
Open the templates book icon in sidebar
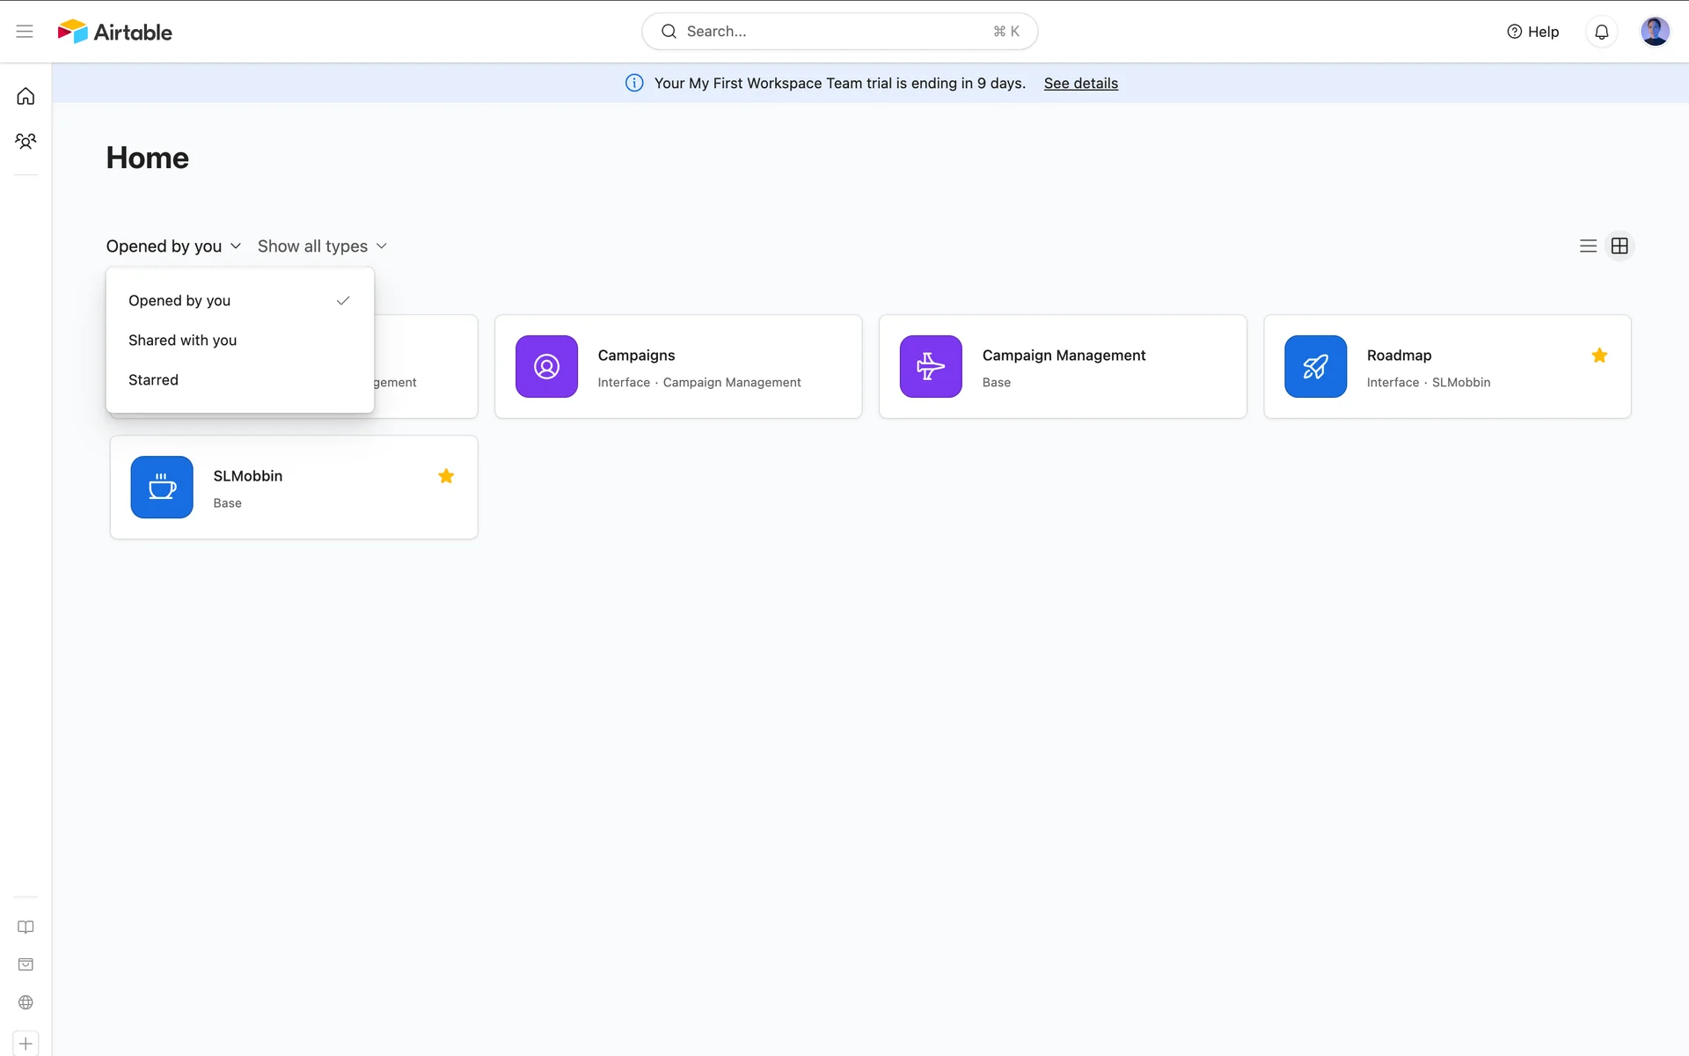(x=26, y=928)
